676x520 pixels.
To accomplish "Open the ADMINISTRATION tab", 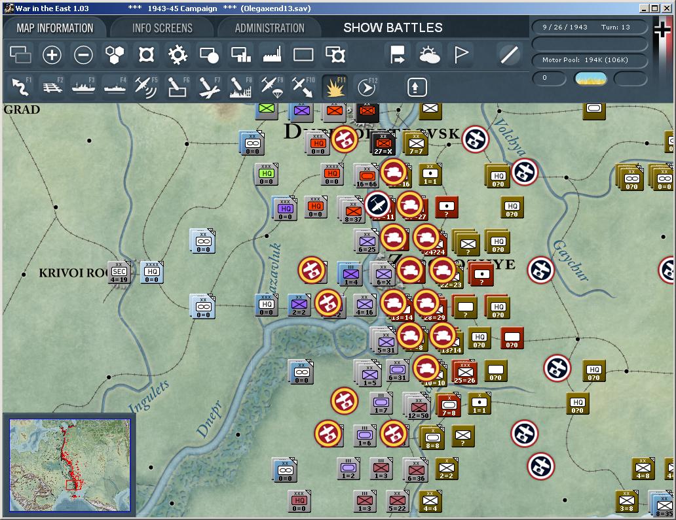I will click(270, 28).
